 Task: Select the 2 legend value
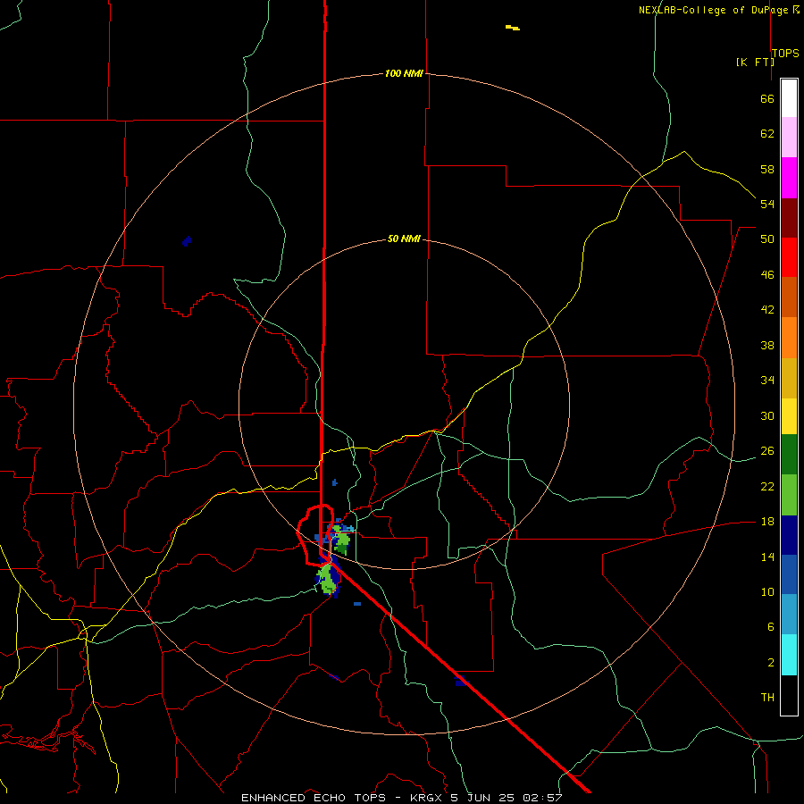tap(770, 663)
